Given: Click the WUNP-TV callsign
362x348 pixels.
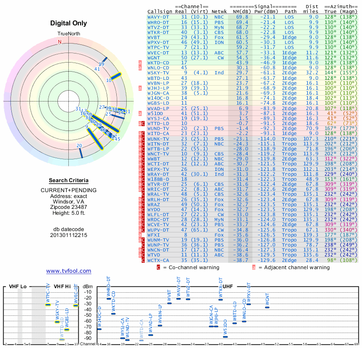Looking at the screenshot, I should tap(158, 245).
